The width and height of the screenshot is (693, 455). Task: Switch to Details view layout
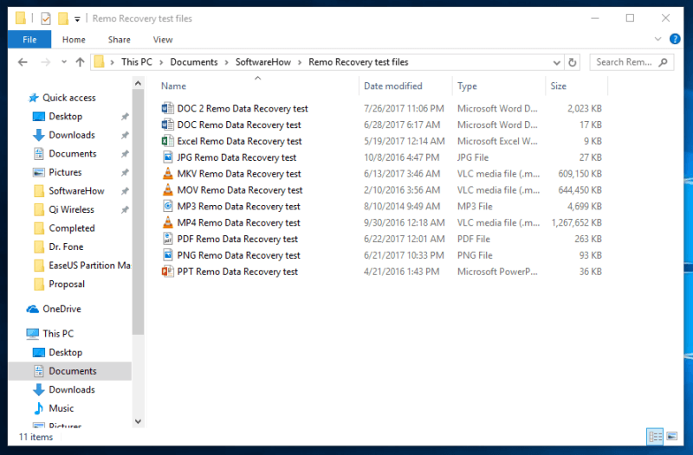tap(655, 437)
